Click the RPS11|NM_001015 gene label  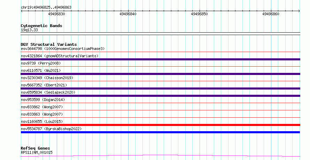pyautogui.click(x=37, y=152)
